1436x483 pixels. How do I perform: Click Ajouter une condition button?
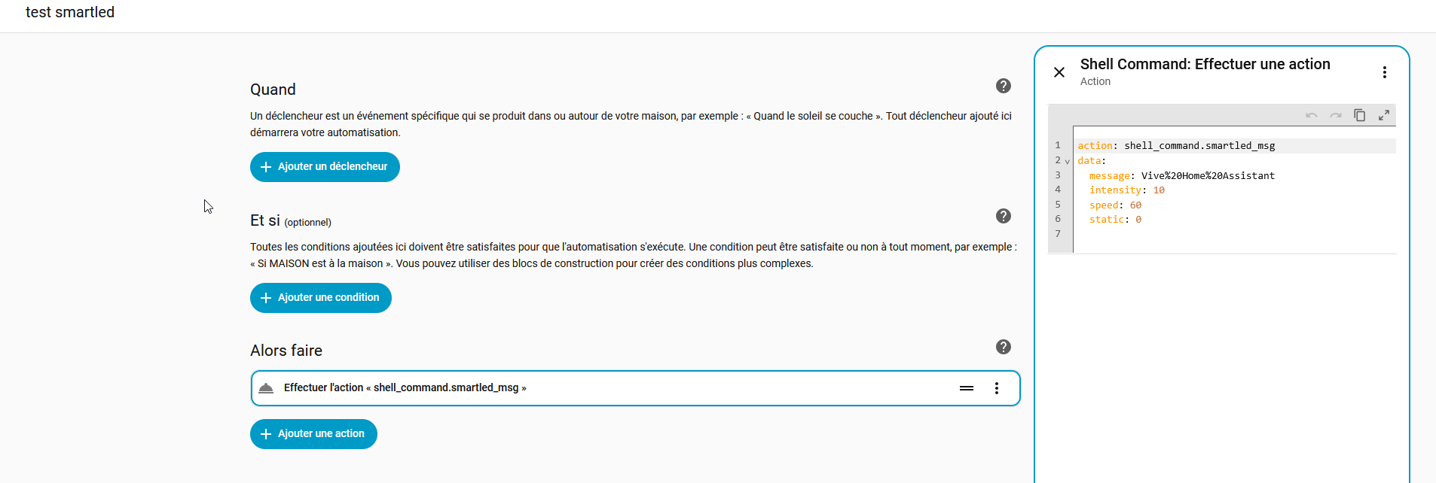pos(321,298)
